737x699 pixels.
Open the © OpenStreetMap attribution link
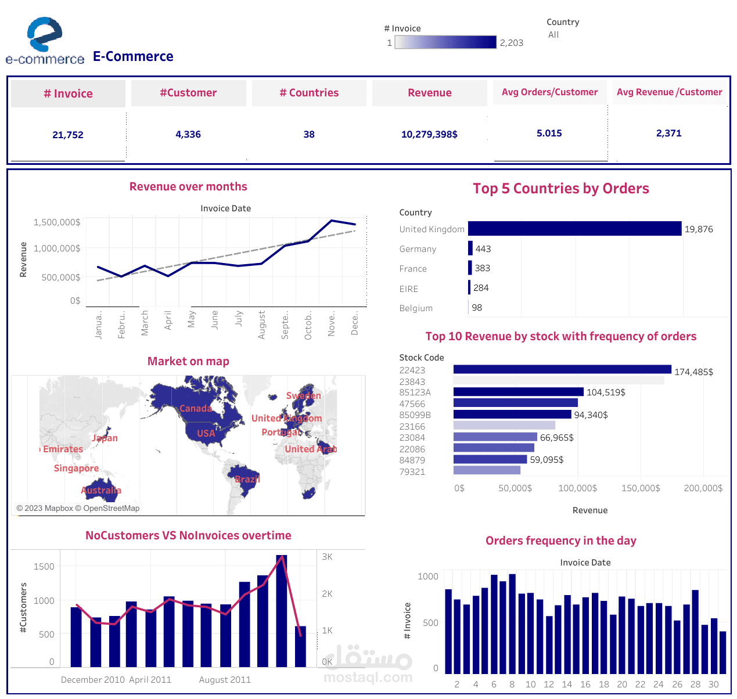(x=108, y=508)
